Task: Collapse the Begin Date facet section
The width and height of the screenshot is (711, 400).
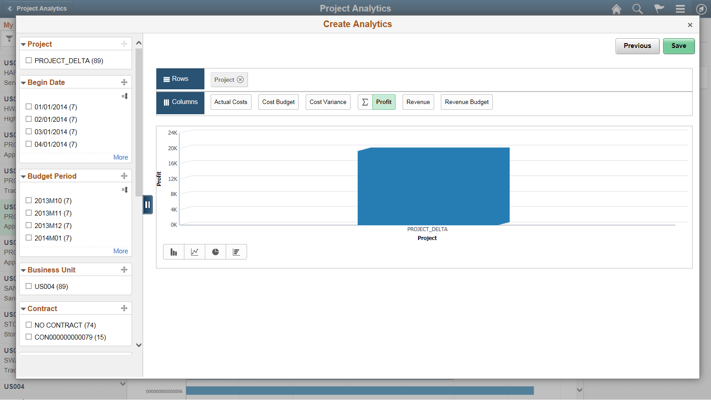Action: click(x=24, y=82)
